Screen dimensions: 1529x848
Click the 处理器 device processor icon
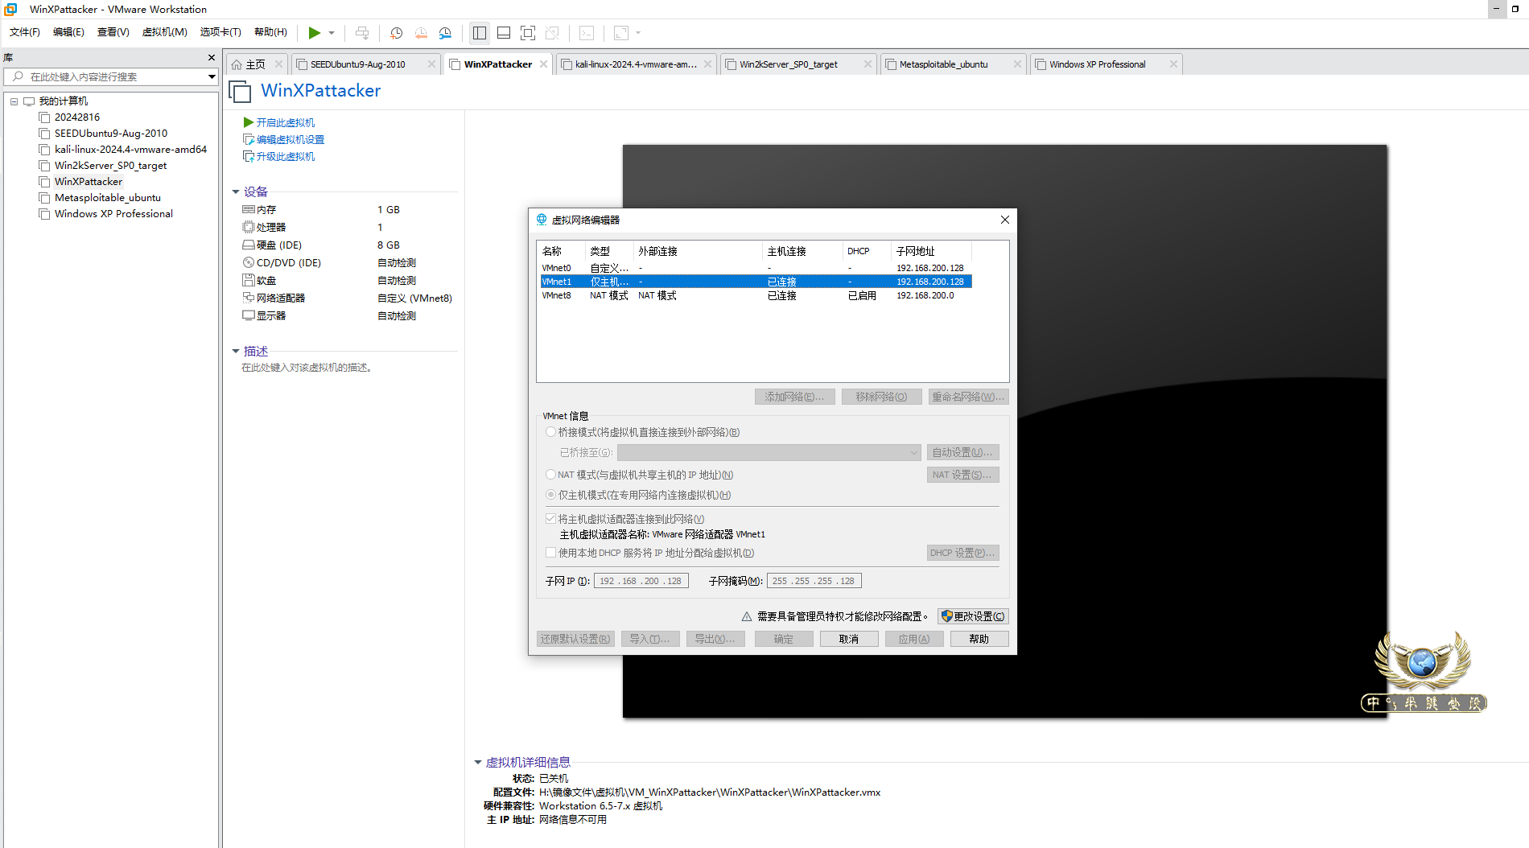pyautogui.click(x=249, y=227)
